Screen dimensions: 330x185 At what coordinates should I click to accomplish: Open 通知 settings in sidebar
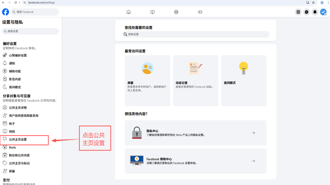pyautogui.click(x=12, y=63)
